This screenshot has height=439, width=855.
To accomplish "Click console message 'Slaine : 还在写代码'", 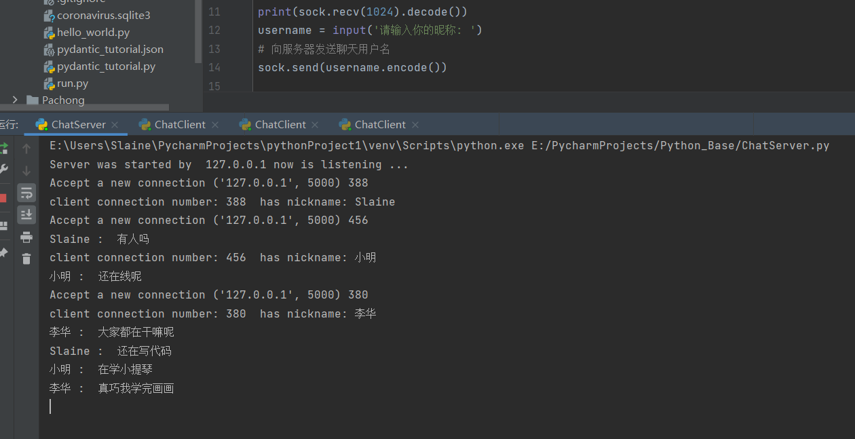I will [x=111, y=351].
